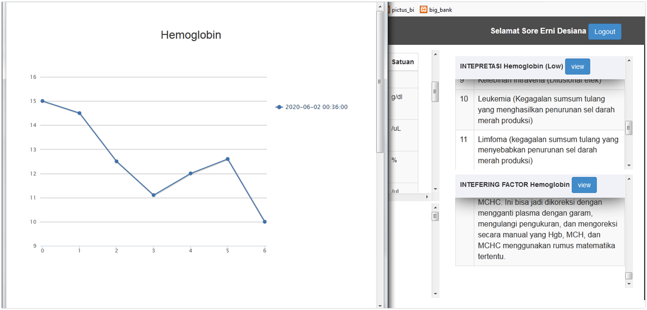Select the last chart point at x 6

pos(265,222)
